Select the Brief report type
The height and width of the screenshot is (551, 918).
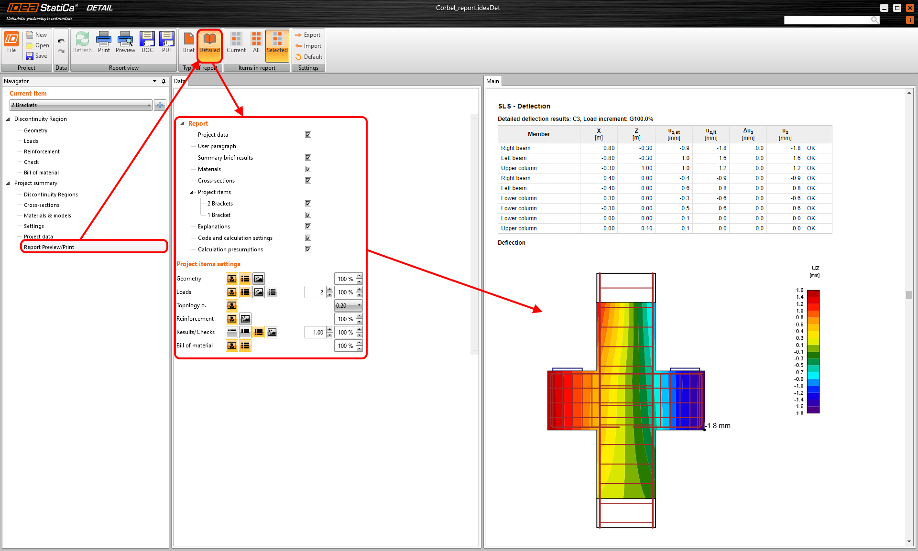tap(188, 43)
